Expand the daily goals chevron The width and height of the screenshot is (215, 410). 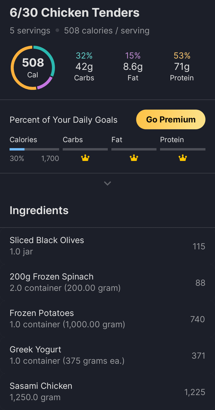click(x=107, y=183)
